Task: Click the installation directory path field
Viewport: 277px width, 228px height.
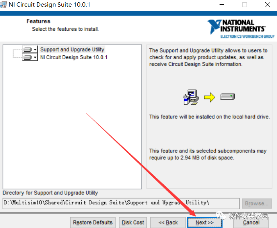Action: pyautogui.click(x=121, y=203)
